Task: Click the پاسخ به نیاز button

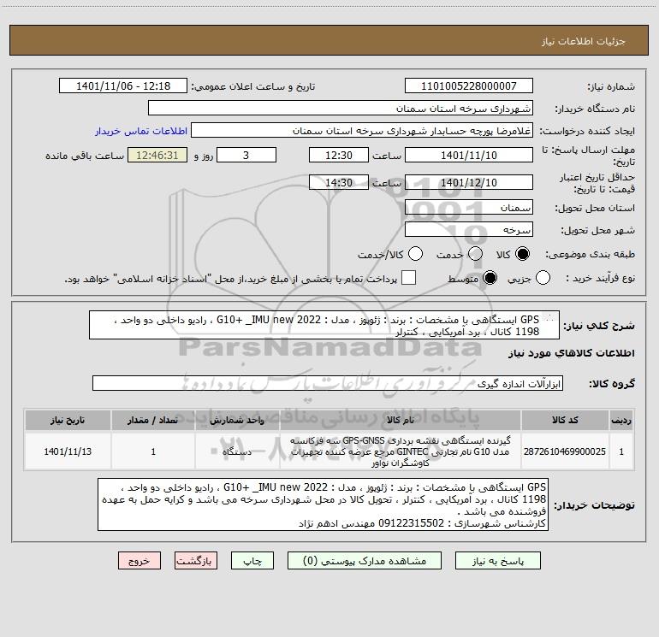Action: click(497, 561)
